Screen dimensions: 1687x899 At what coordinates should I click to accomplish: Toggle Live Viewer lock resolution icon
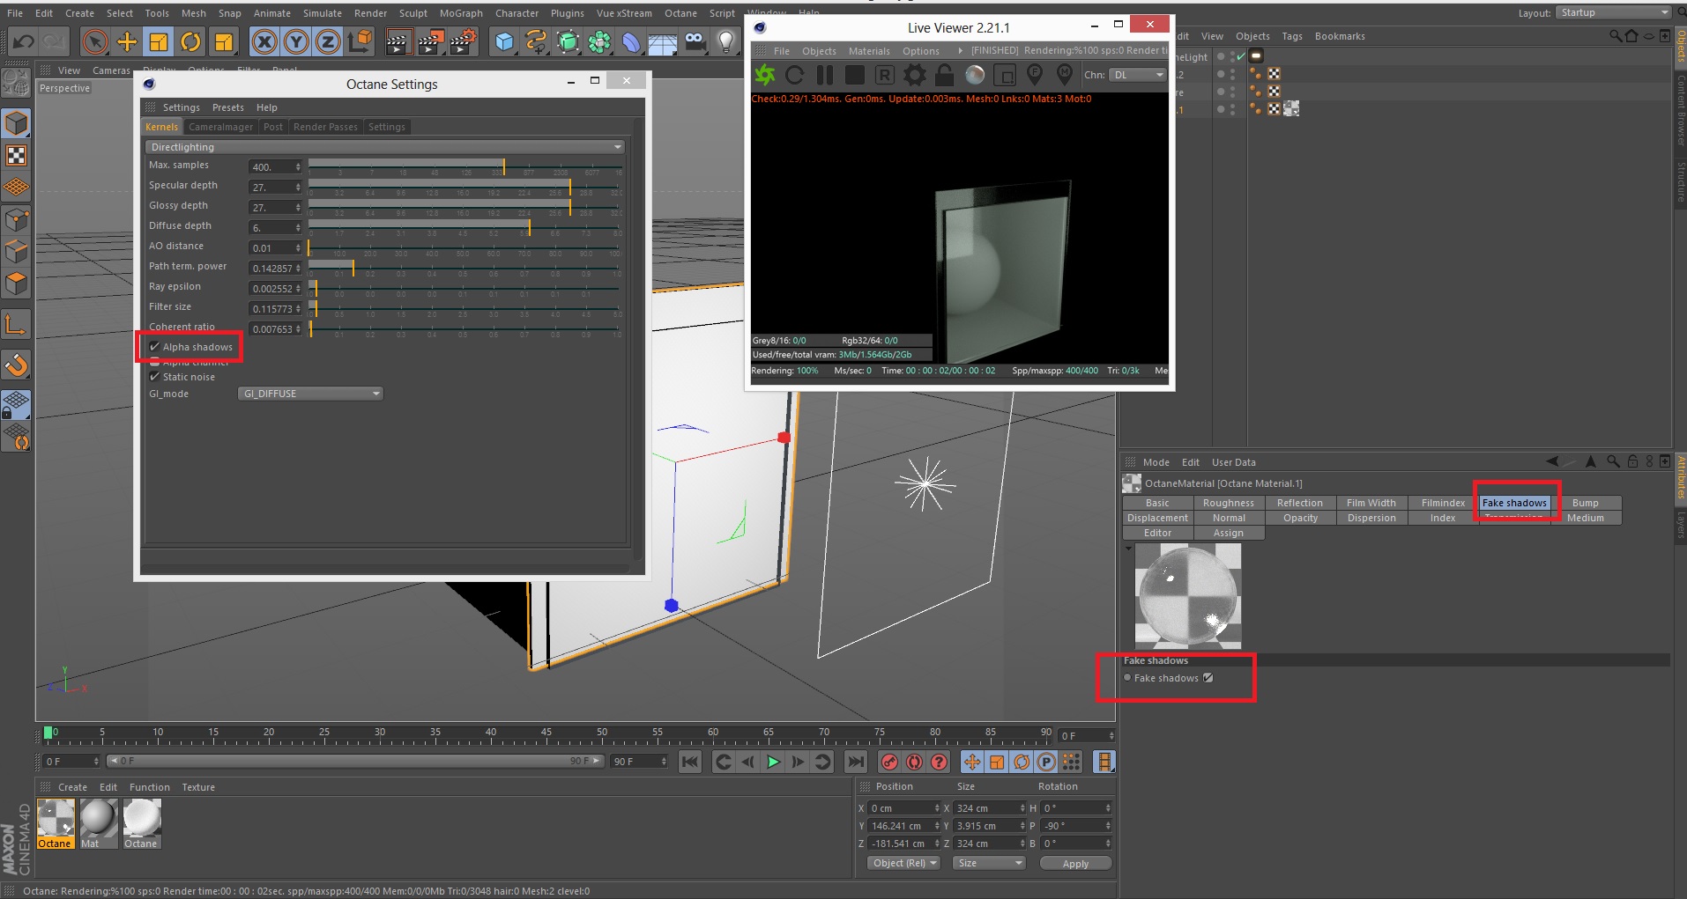(945, 75)
